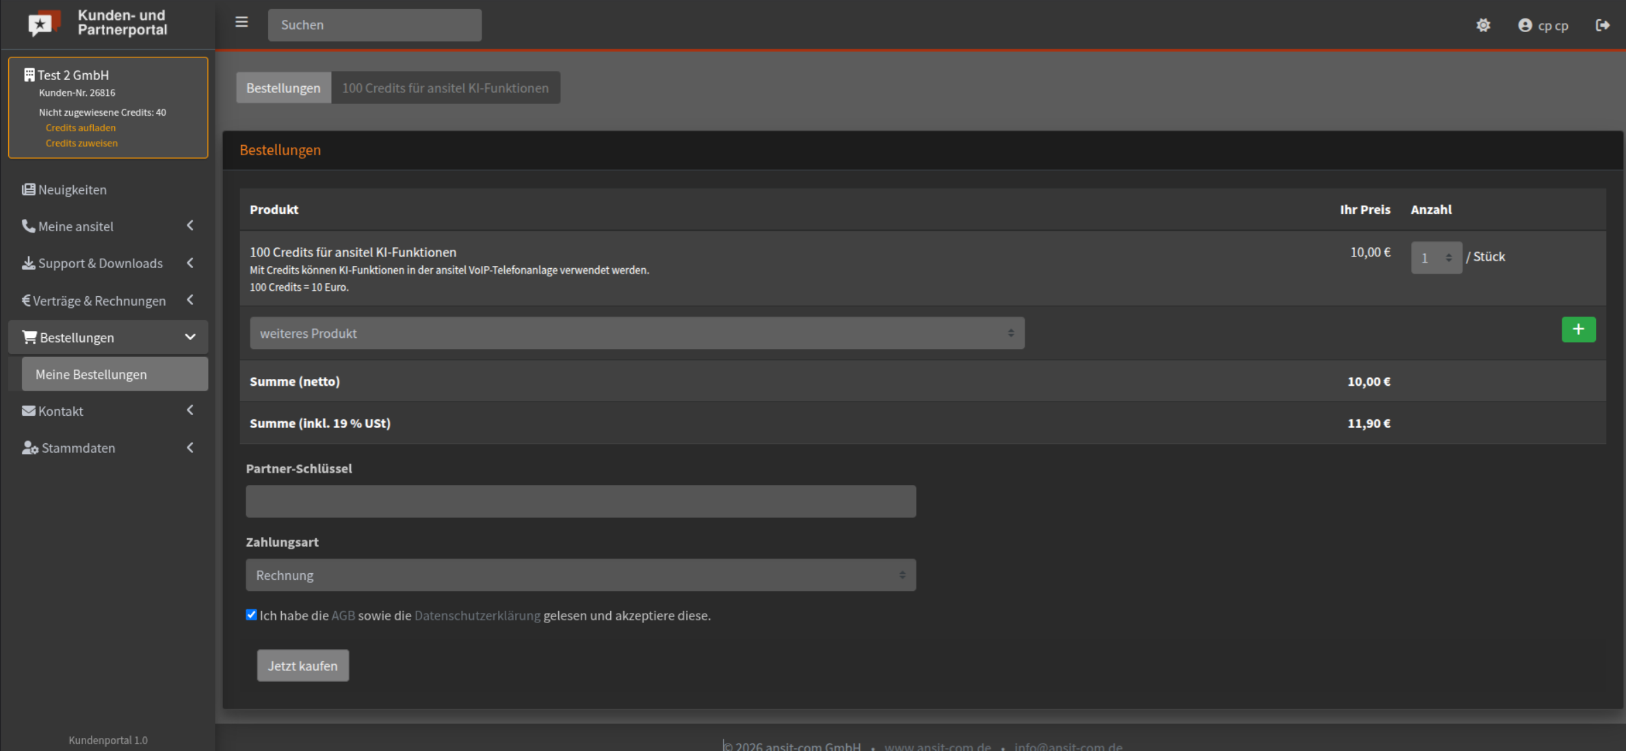
Task: Open the www.ansit-com.de footer link
Action: point(938,746)
